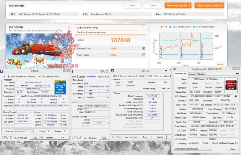Click the GPU-Z title bar app icon

tap(175, 69)
